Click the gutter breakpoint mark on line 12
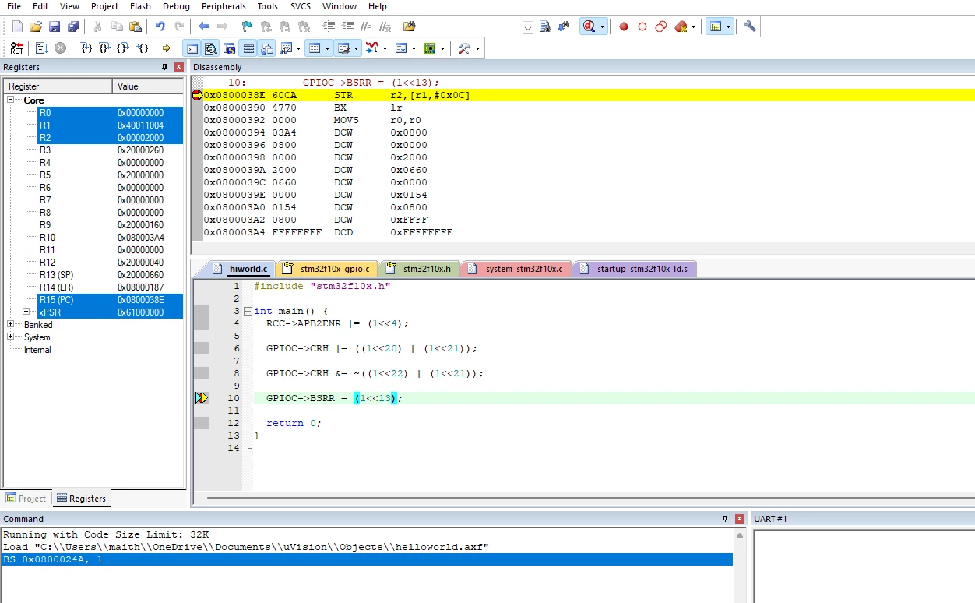This screenshot has width=975, height=603. tap(202, 423)
